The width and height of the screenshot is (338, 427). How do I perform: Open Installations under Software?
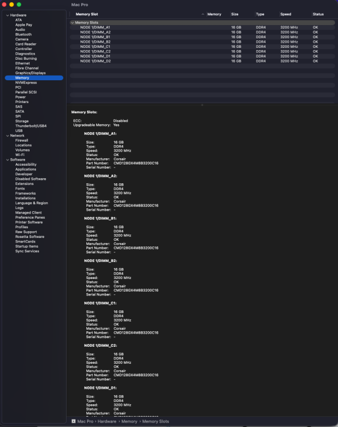point(25,198)
